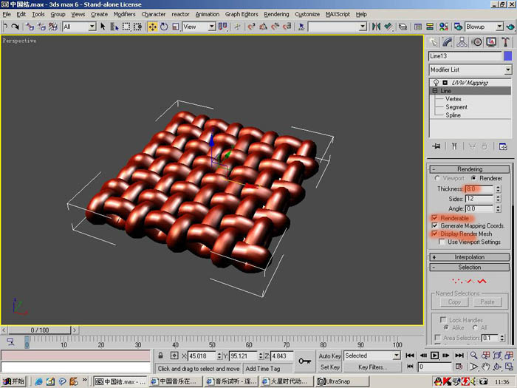This screenshot has height=388, width=517.
Task: Click the Select by Name toolbar icon
Action: 114,27
